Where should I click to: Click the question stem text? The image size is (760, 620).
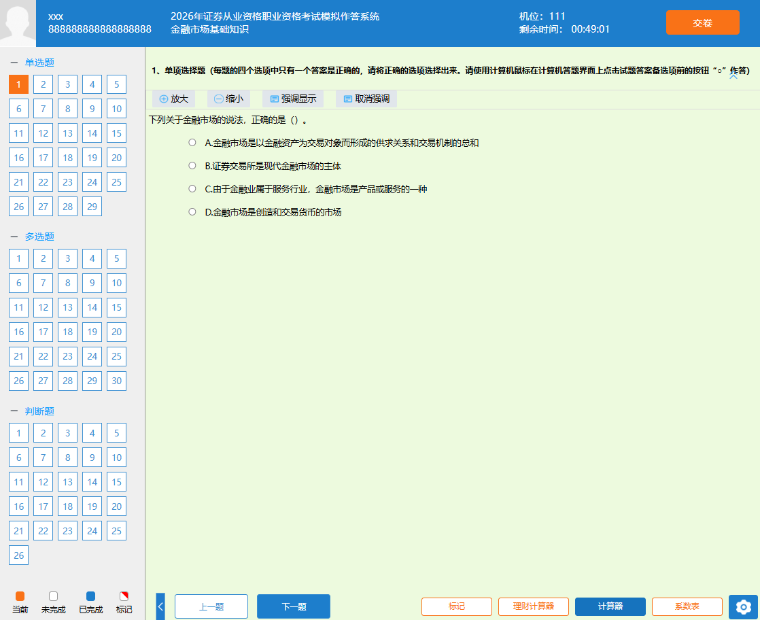point(228,120)
